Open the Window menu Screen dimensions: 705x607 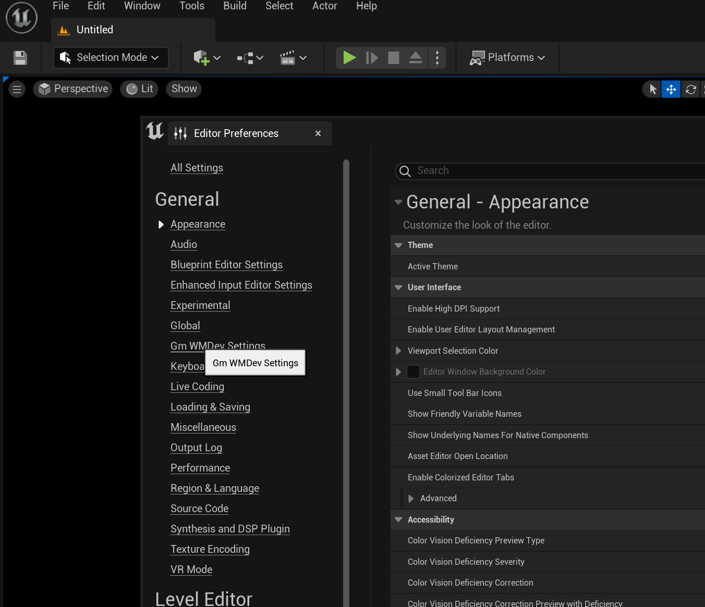coord(142,6)
